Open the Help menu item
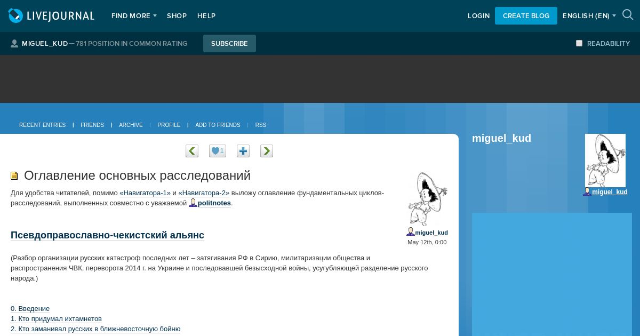 click(x=206, y=16)
